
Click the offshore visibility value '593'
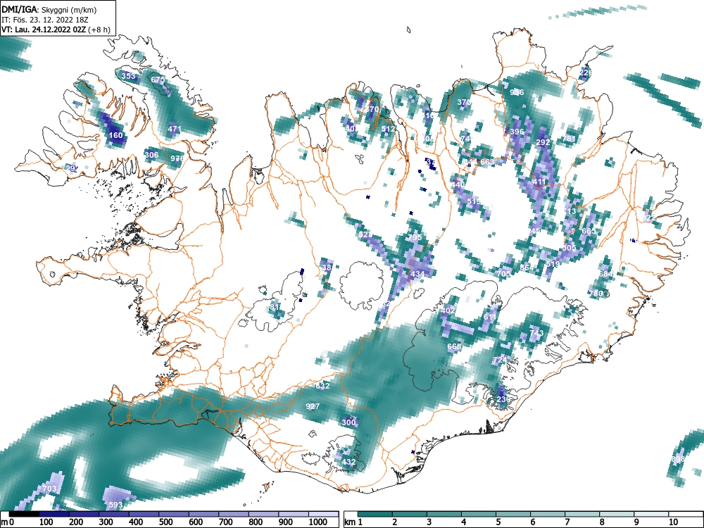[x=115, y=505]
